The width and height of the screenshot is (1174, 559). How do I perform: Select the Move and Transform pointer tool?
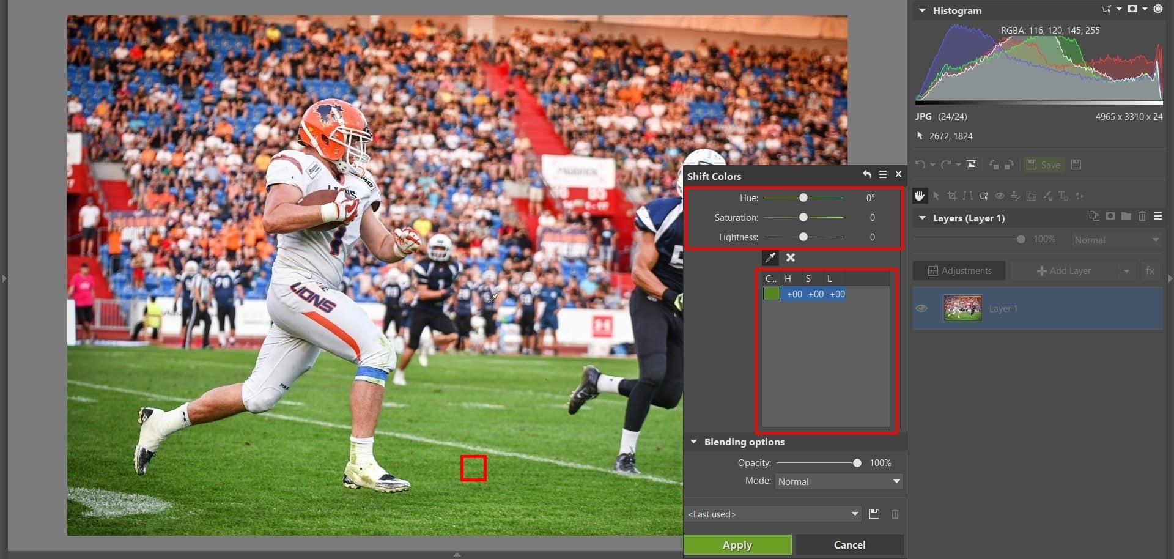pyautogui.click(x=936, y=196)
